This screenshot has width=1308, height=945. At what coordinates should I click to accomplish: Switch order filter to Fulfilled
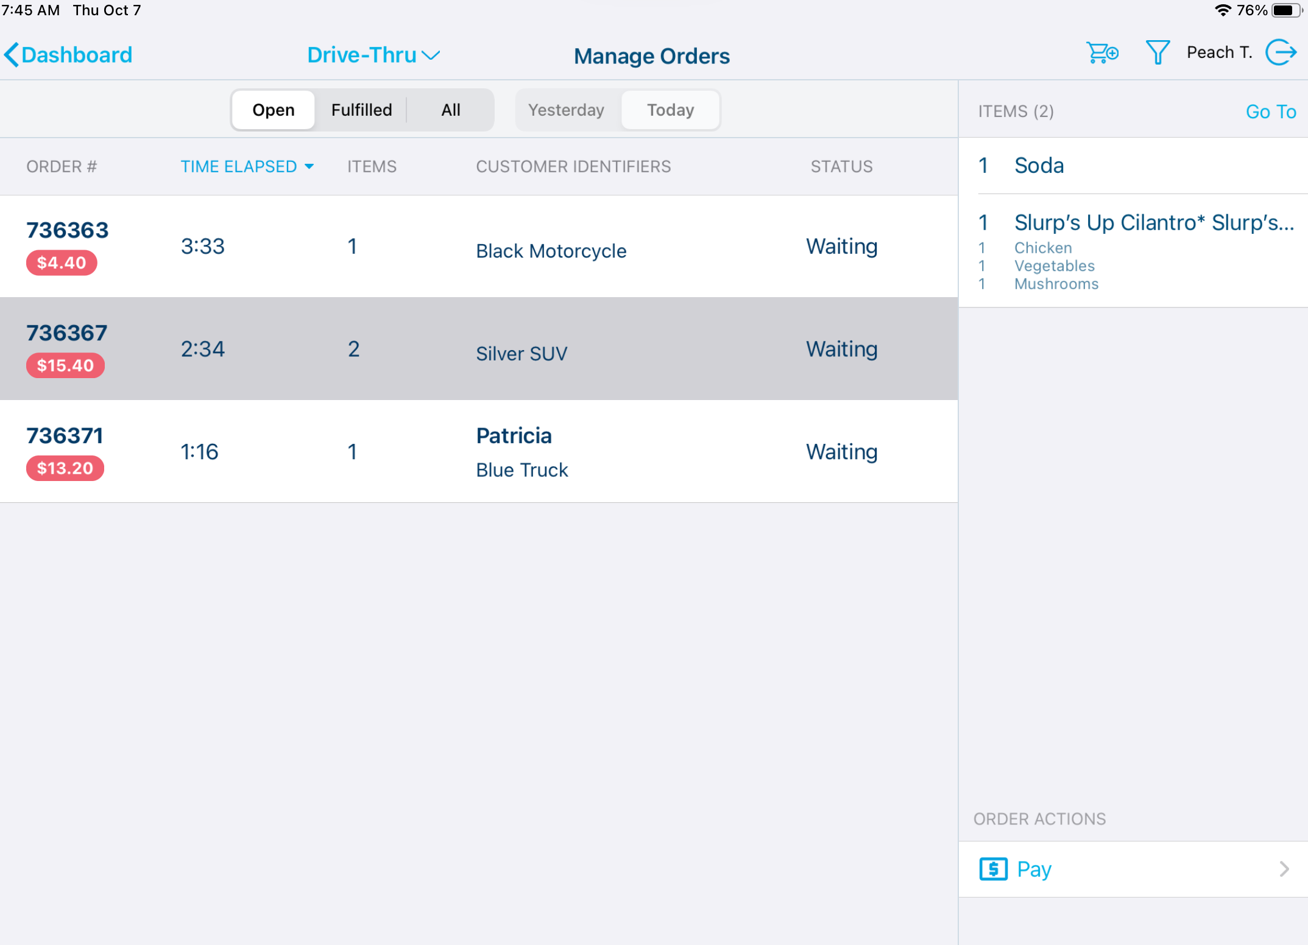point(361,110)
